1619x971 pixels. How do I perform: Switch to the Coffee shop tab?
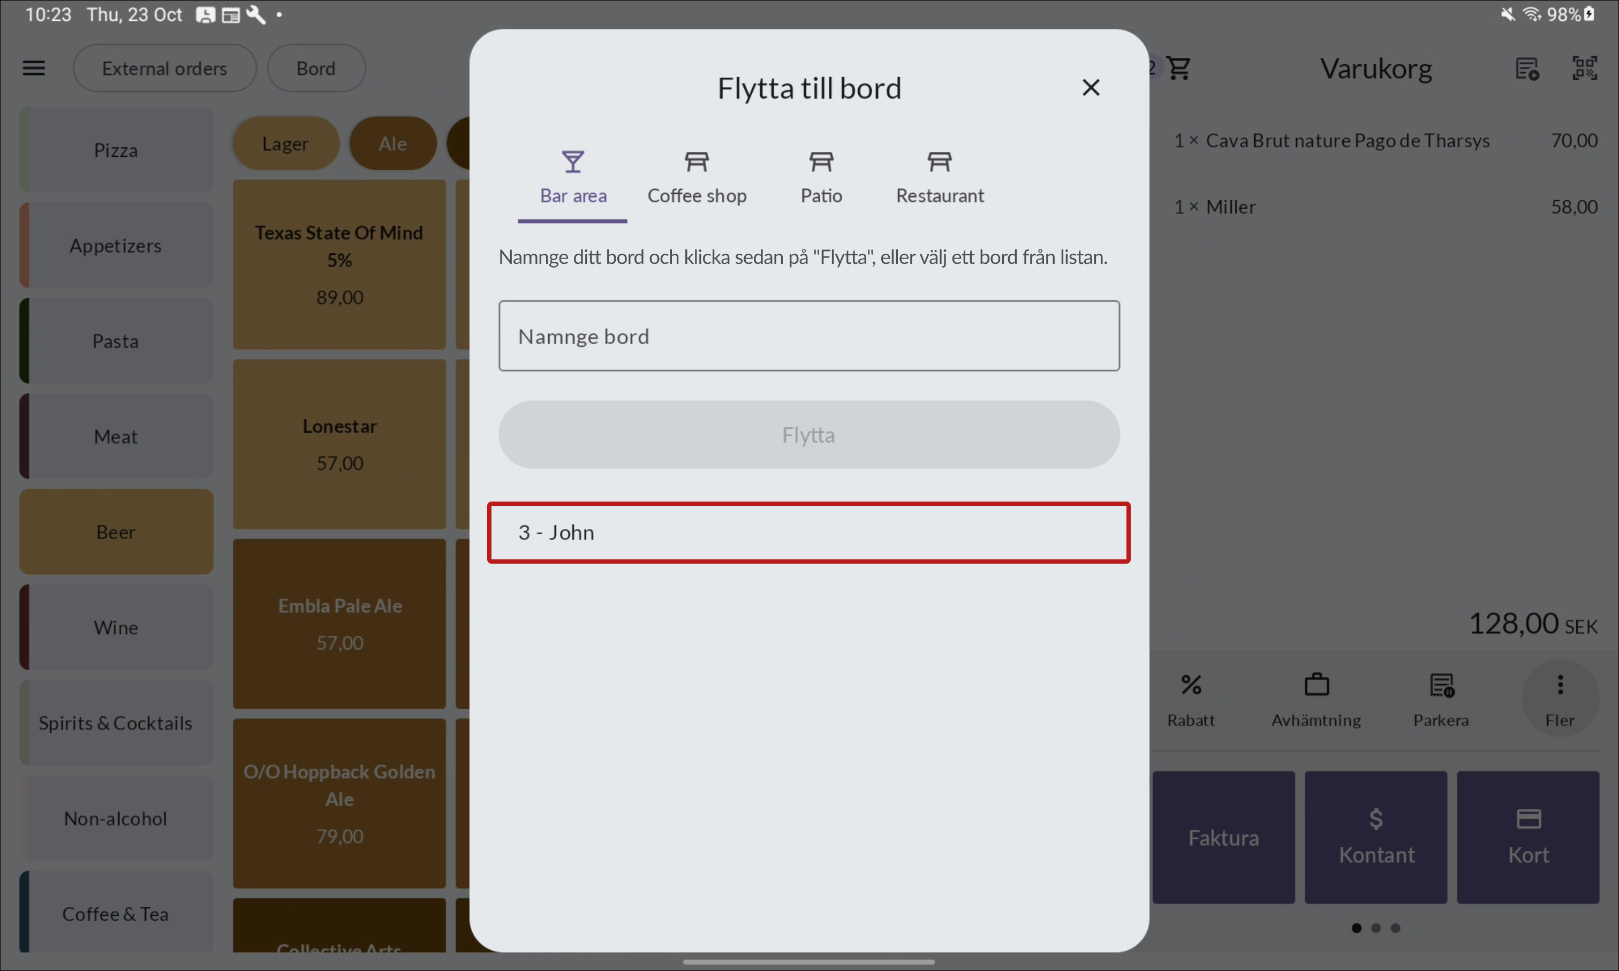coord(697,177)
